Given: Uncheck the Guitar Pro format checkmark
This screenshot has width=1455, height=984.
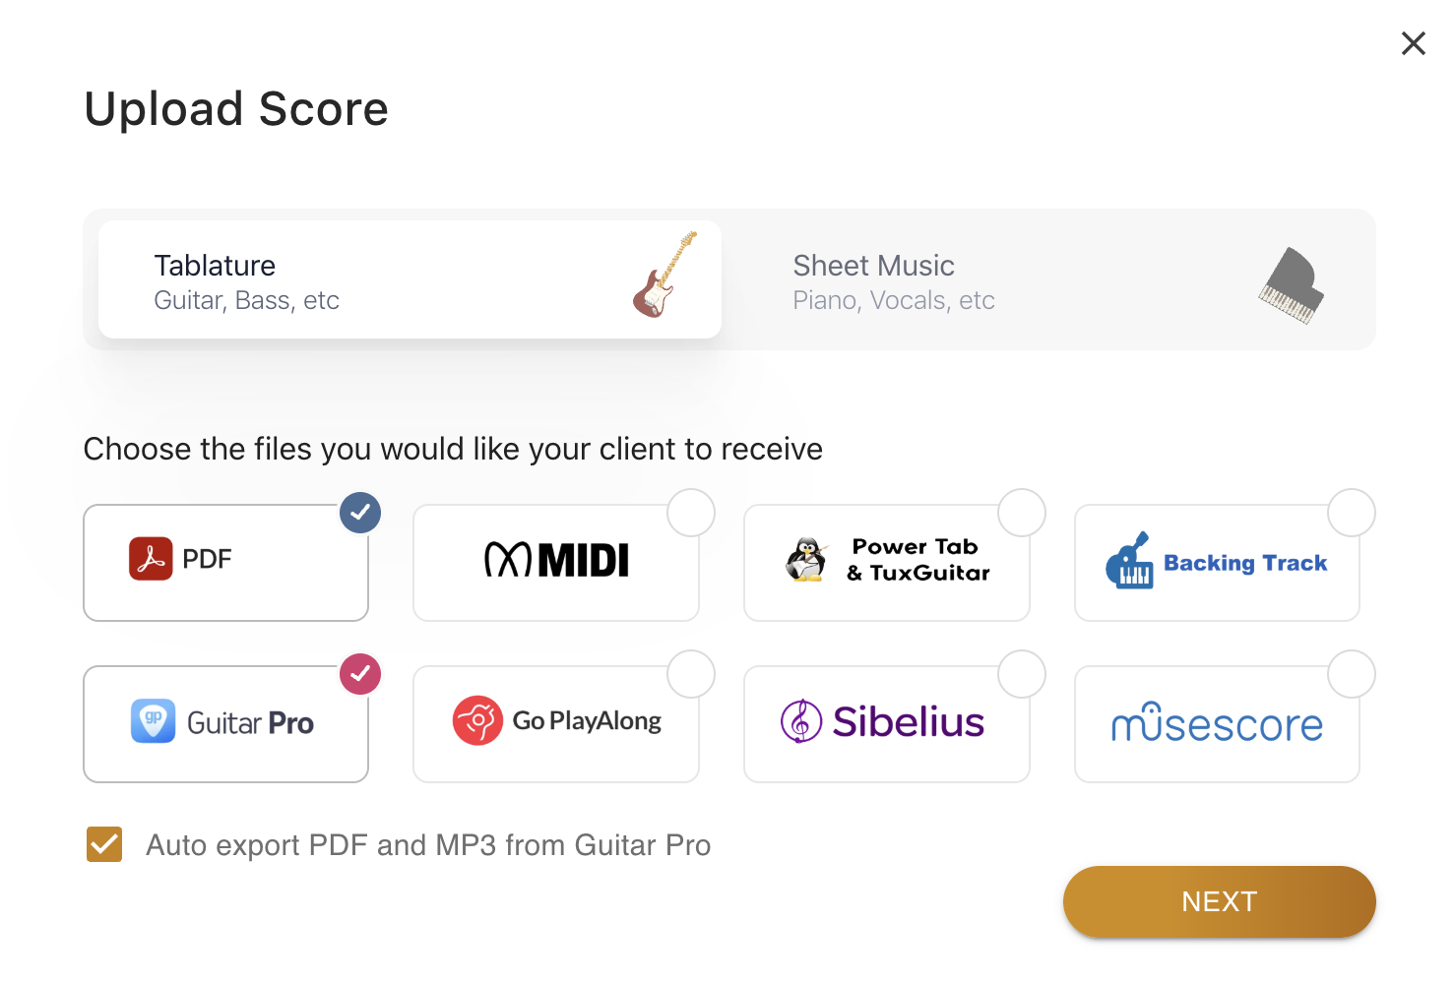Looking at the screenshot, I should [360, 674].
